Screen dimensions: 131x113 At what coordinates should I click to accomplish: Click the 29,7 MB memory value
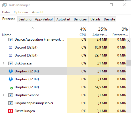101,55
